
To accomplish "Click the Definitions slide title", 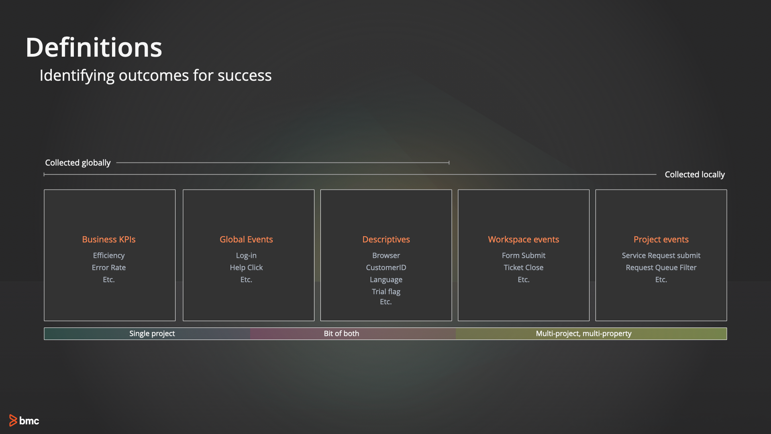I will tap(94, 47).
